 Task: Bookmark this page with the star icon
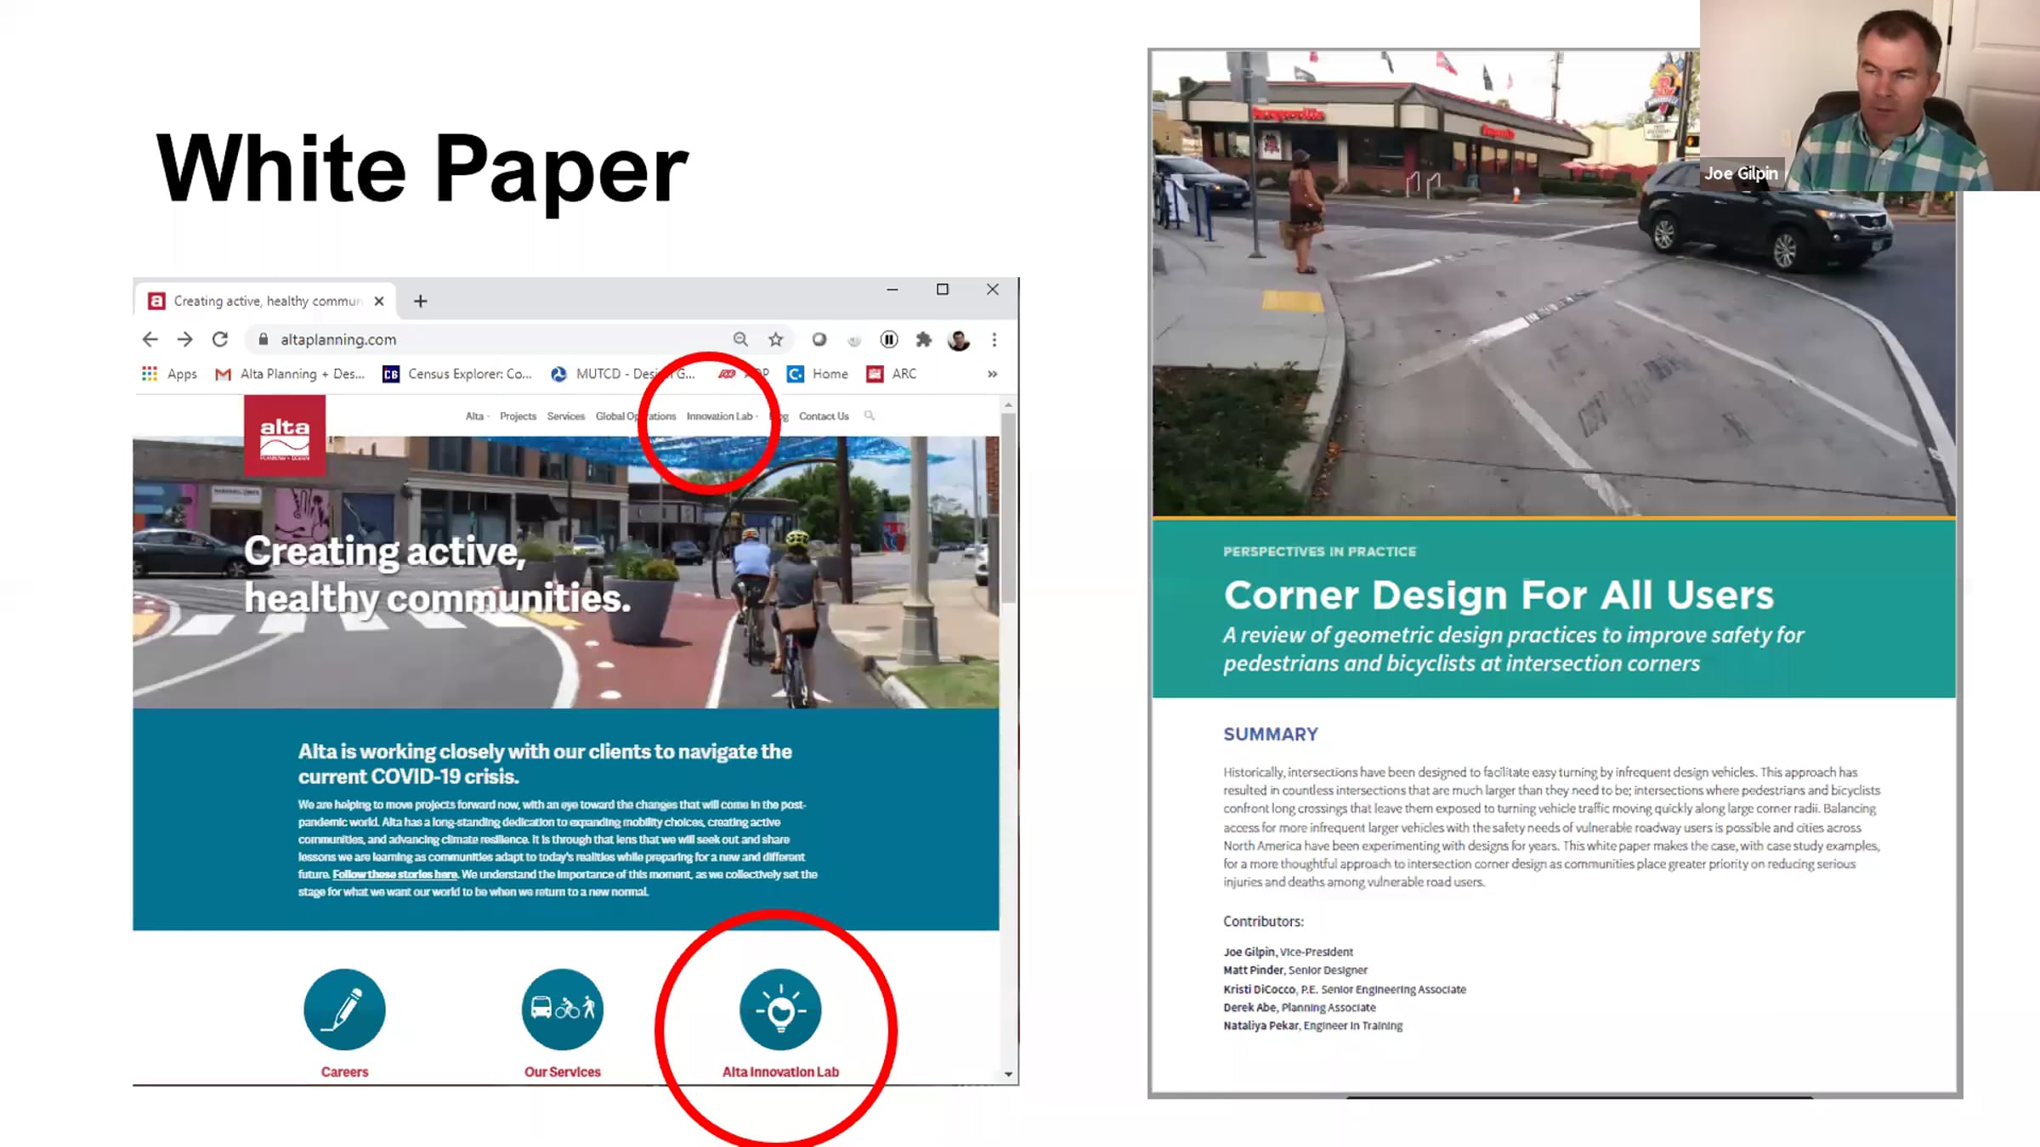[776, 340]
